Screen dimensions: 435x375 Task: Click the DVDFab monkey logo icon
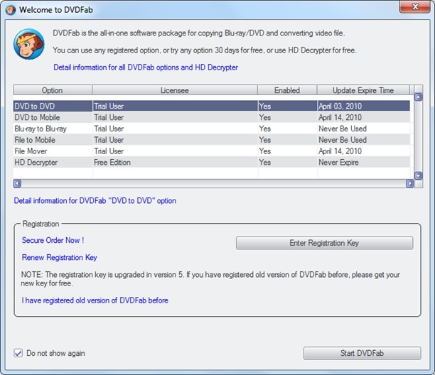tap(29, 44)
